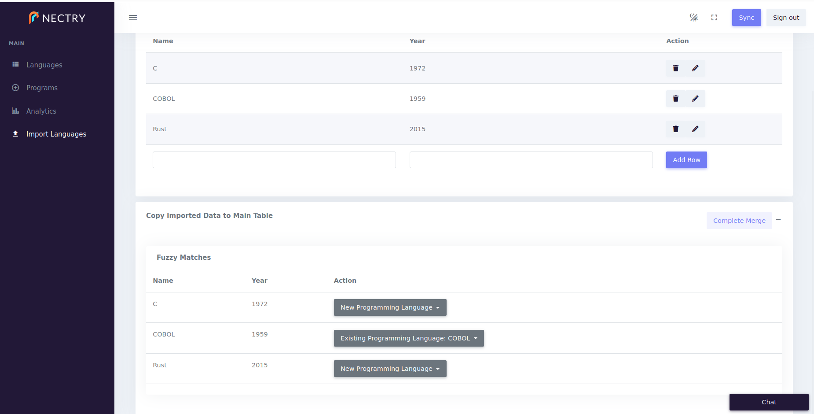The width and height of the screenshot is (814, 414).
Task: Click the Sync button
Action: pyautogui.click(x=747, y=18)
